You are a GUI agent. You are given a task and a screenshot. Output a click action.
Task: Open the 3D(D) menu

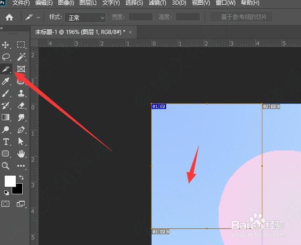(179, 3)
